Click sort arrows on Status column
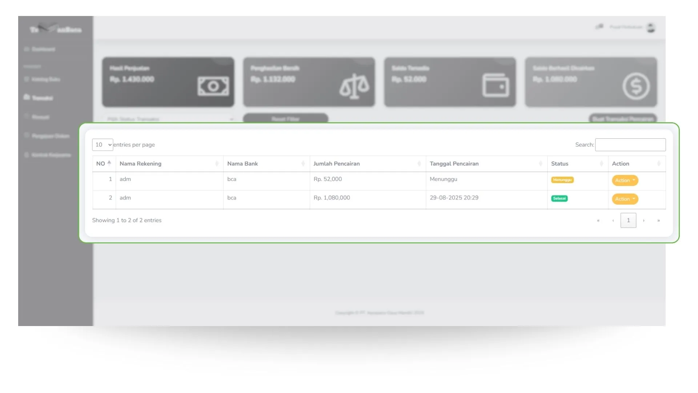This screenshot has height=393, width=698. [x=601, y=164]
